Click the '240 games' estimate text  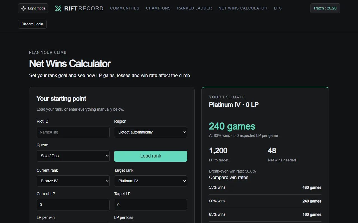[232, 126]
